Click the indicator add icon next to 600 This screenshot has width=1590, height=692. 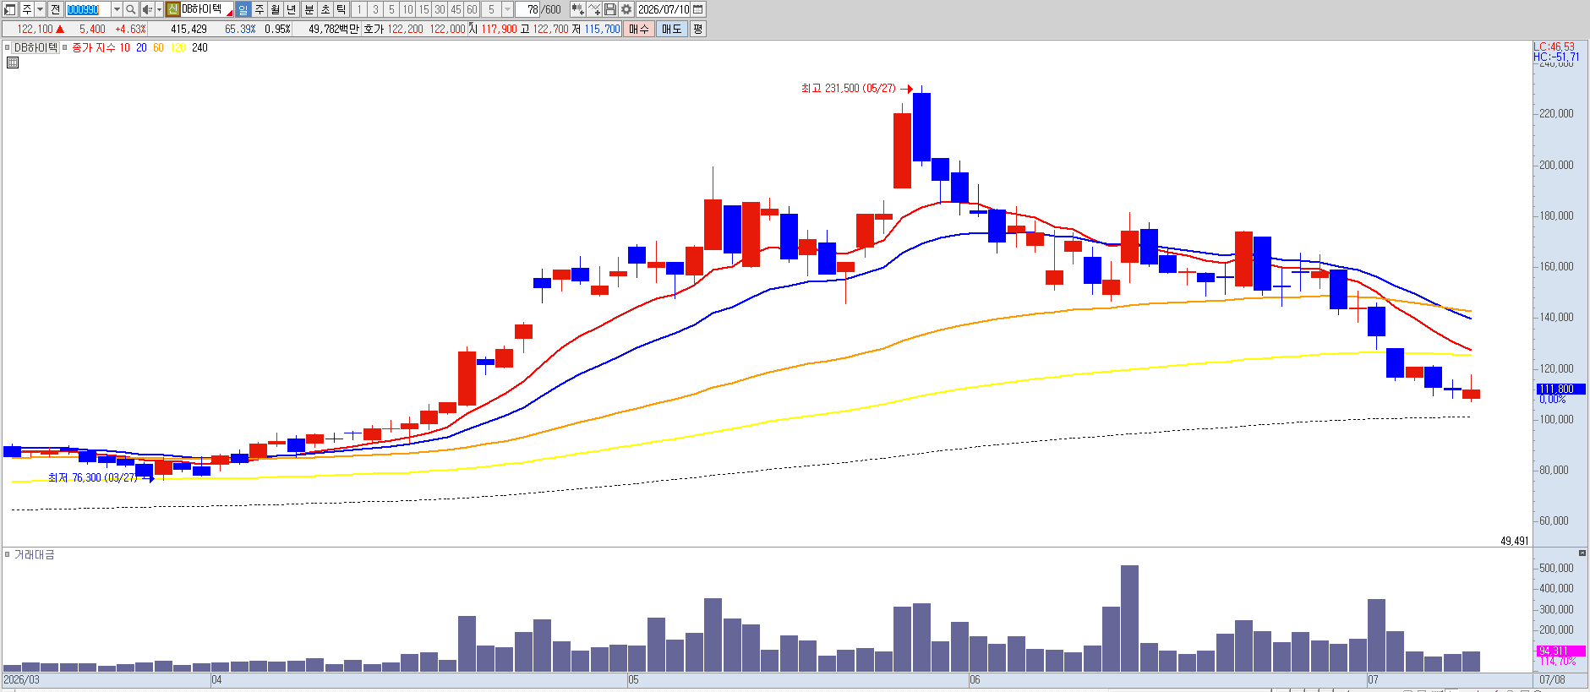[578, 9]
